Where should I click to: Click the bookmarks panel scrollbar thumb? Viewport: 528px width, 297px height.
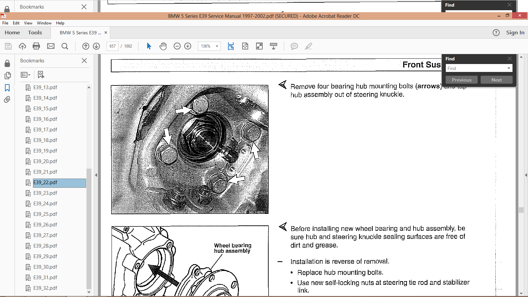(88, 228)
